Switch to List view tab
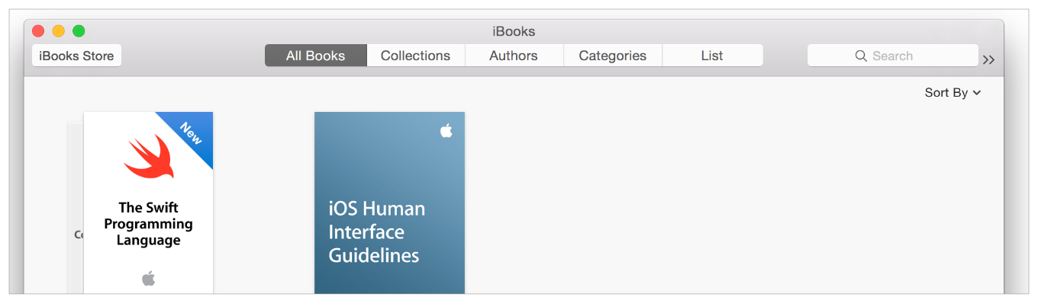 point(712,56)
